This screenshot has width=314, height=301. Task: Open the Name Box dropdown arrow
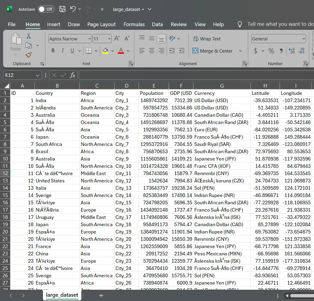37,75
